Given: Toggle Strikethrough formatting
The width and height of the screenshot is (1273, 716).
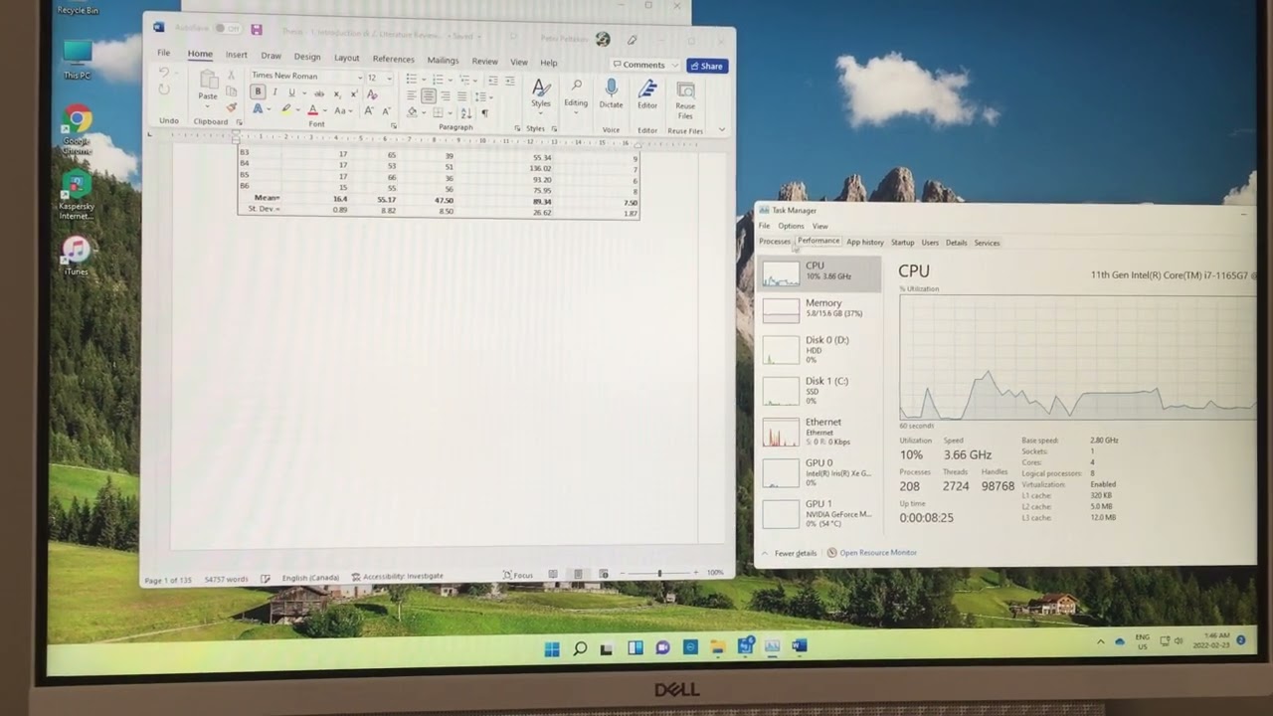Looking at the screenshot, I should point(319,93).
